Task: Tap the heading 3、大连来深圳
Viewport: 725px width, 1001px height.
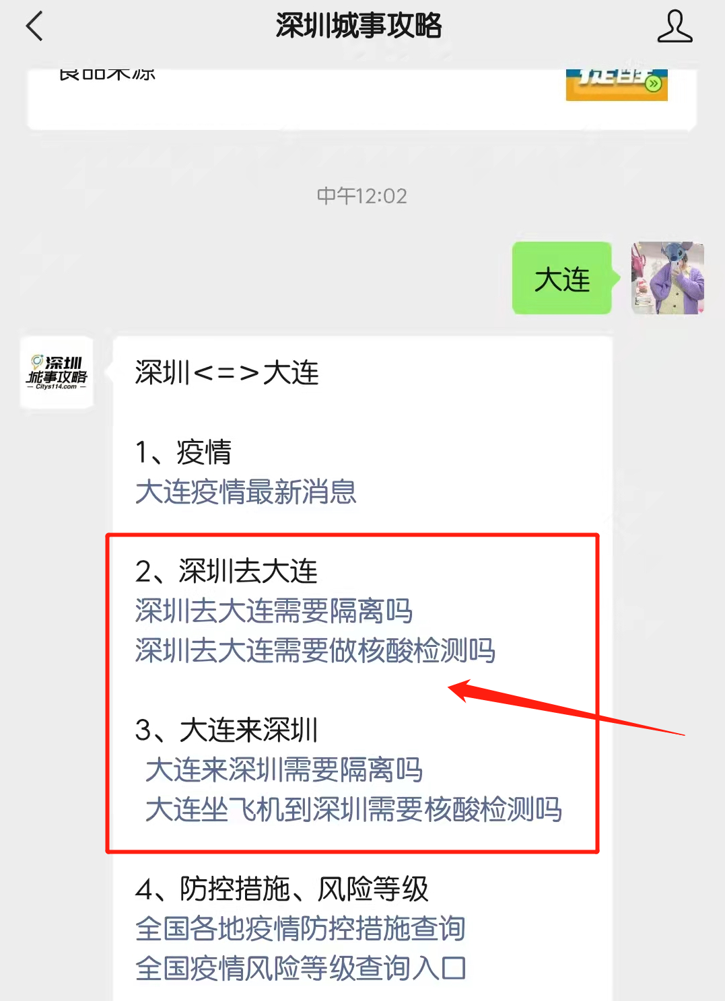Action: tap(226, 730)
